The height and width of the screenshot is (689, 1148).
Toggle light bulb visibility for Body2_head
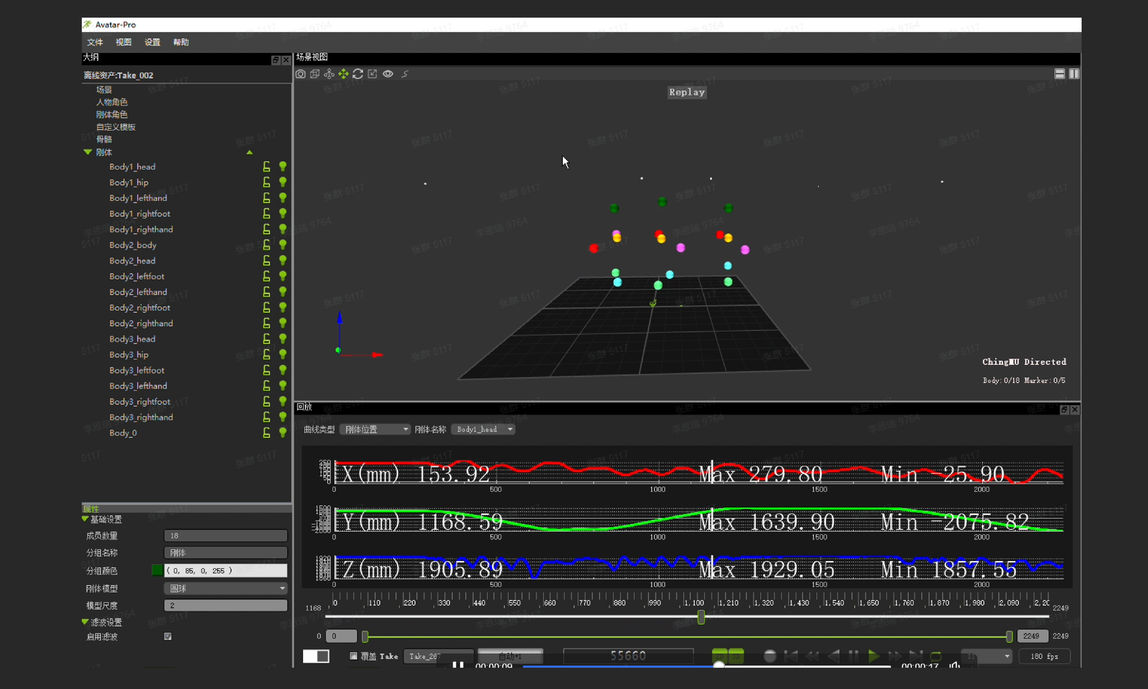click(x=283, y=260)
